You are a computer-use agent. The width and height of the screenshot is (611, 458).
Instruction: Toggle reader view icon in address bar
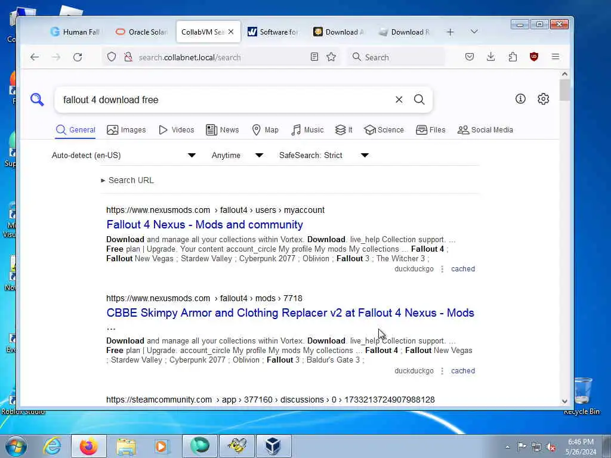(314, 57)
